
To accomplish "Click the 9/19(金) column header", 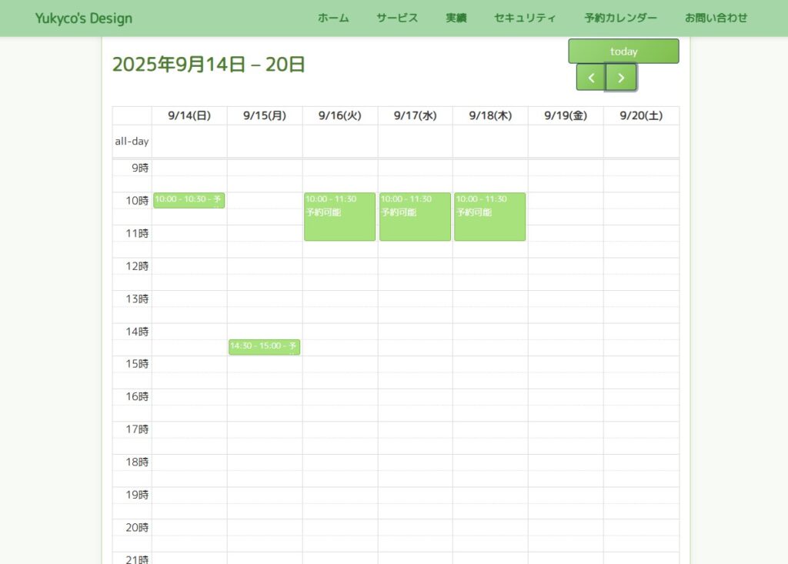I will click(x=566, y=116).
